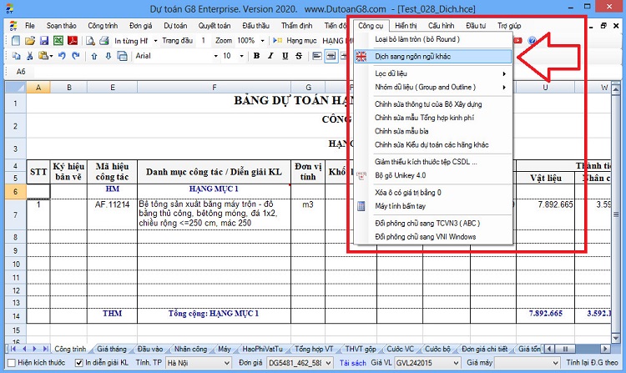
Task: Open the 'Hiển thị' menu
Action: (x=406, y=26)
